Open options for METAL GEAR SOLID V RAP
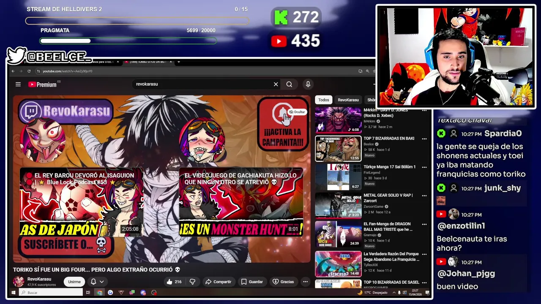This screenshot has width=541, height=304. (x=424, y=196)
